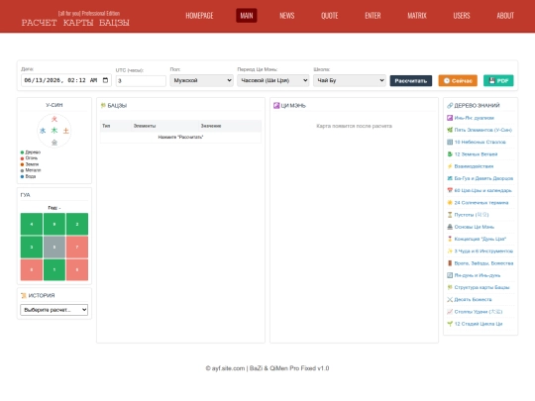Screen dimensions: 535x401
Task: Open the Школа dropdown showing Чай Бу
Action: pos(350,80)
